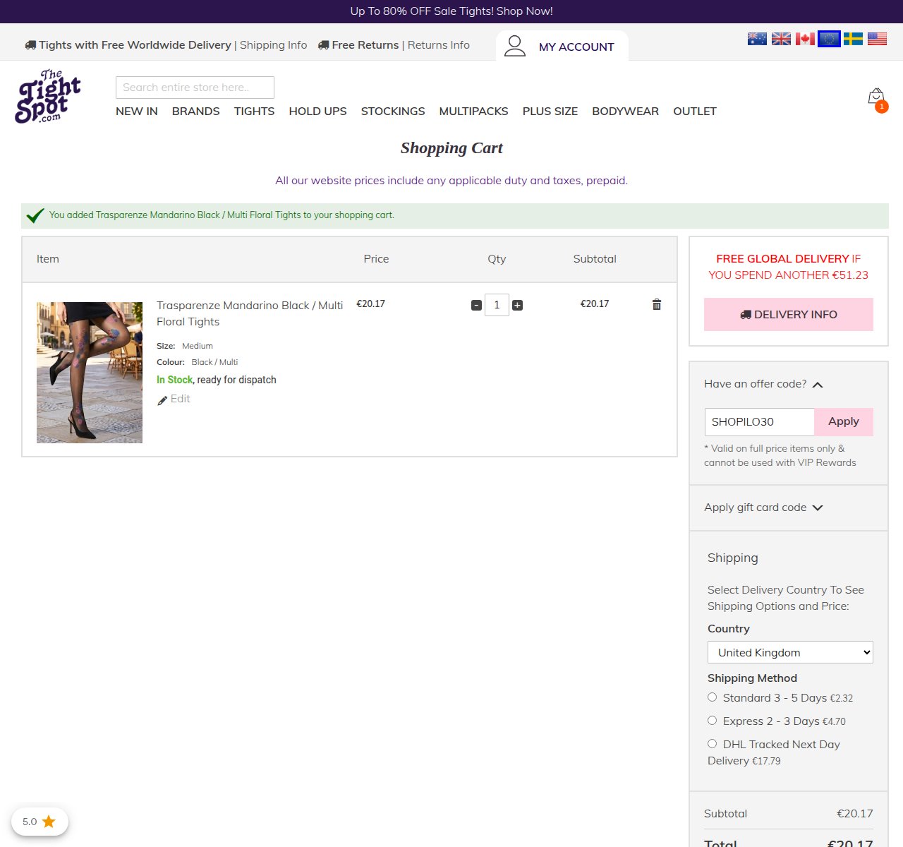Click the quantity input box
The height and width of the screenshot is (847, 903).
coord(497,305)
